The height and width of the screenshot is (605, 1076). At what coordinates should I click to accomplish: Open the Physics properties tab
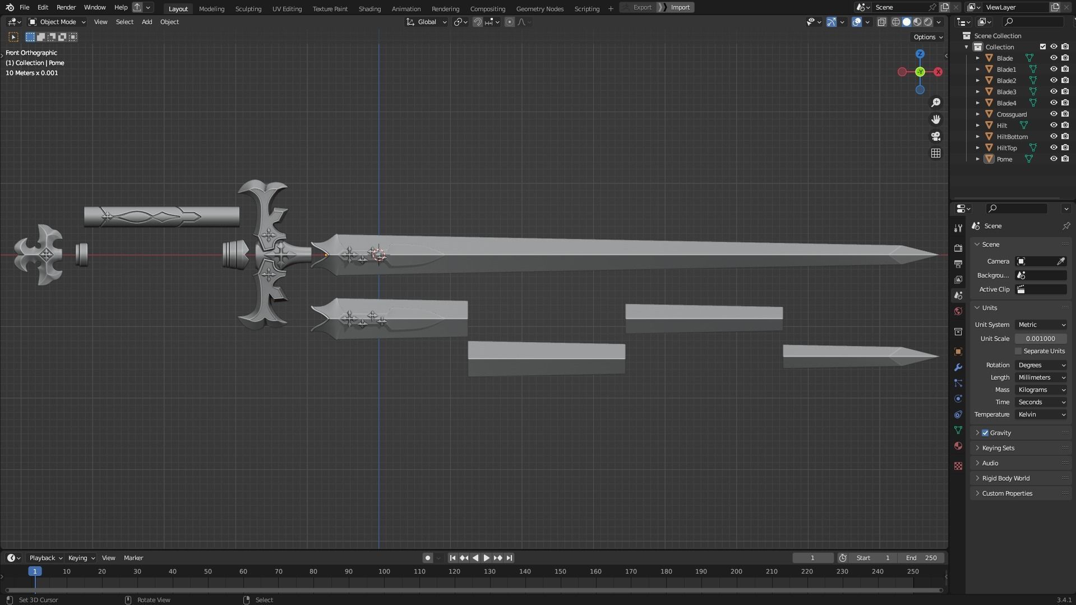(x=958, y=399)
